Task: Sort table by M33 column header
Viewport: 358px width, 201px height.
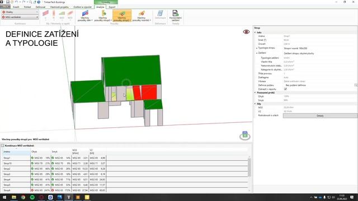Action: 80,151
